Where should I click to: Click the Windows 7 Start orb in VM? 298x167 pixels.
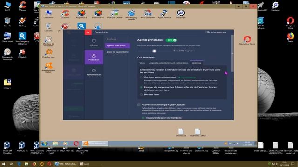point(45,143)
